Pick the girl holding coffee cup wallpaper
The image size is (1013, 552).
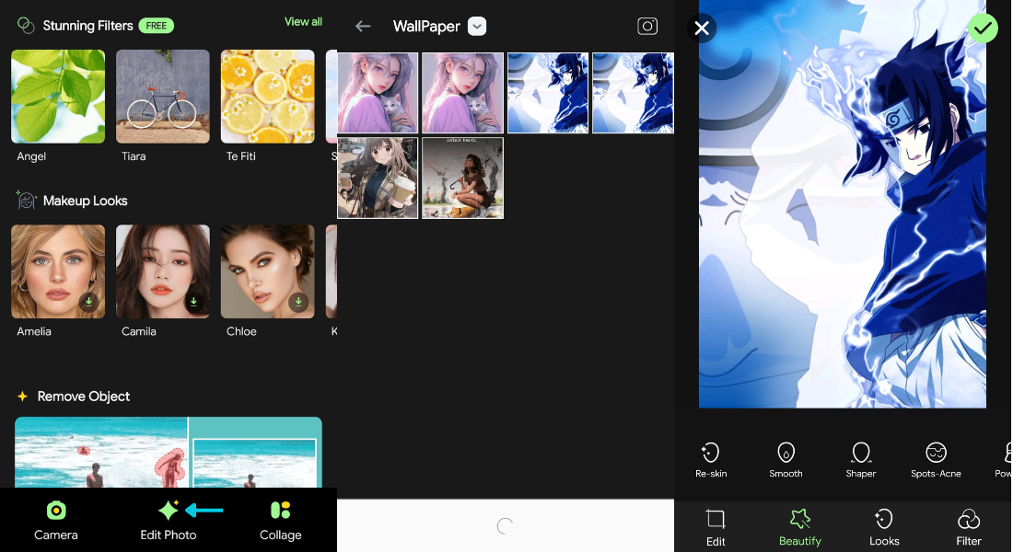coord(378,178)
